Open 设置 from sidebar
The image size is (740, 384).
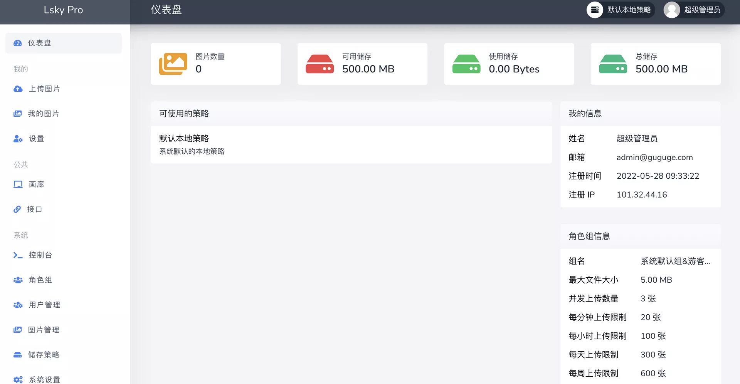(x=64, y=139)
